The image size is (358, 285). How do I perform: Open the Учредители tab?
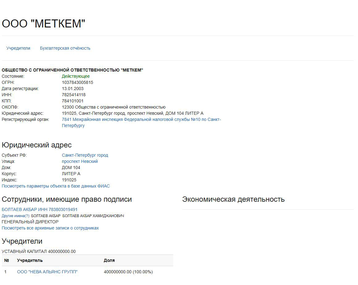18,48
